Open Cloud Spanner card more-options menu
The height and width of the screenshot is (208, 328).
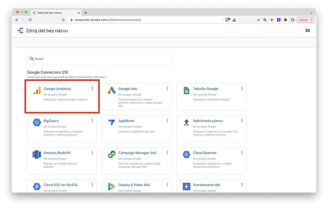242,152
